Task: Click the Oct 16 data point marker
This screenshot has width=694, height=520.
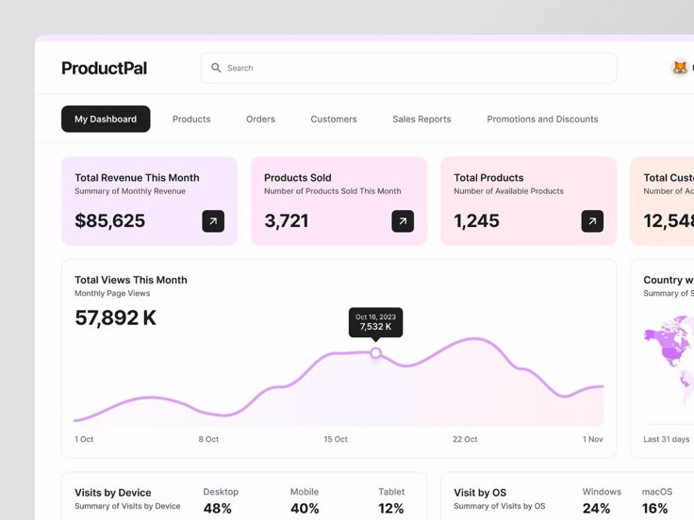Action: 375,353
